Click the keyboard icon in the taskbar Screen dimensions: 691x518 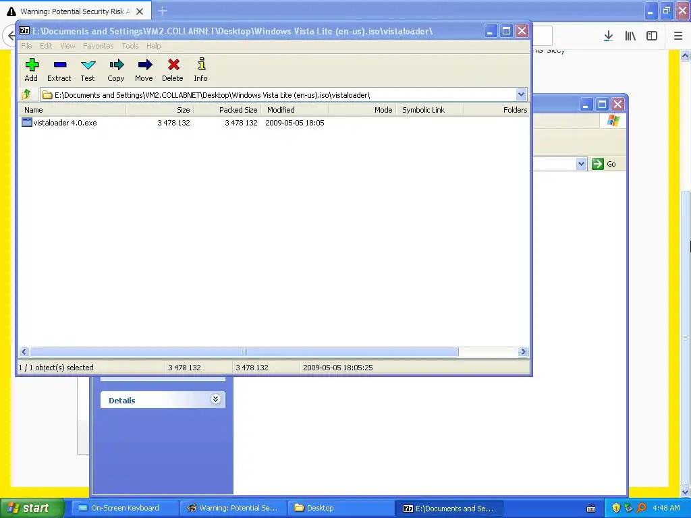[x=591, y=509]
